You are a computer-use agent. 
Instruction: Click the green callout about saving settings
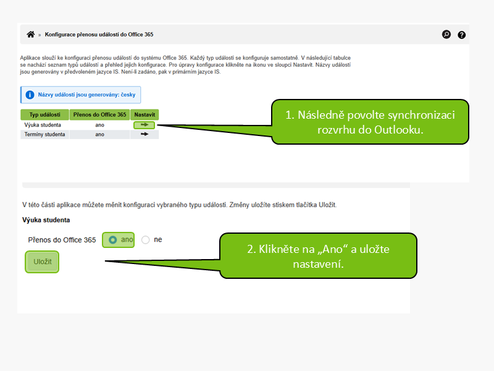pos(317,256)
